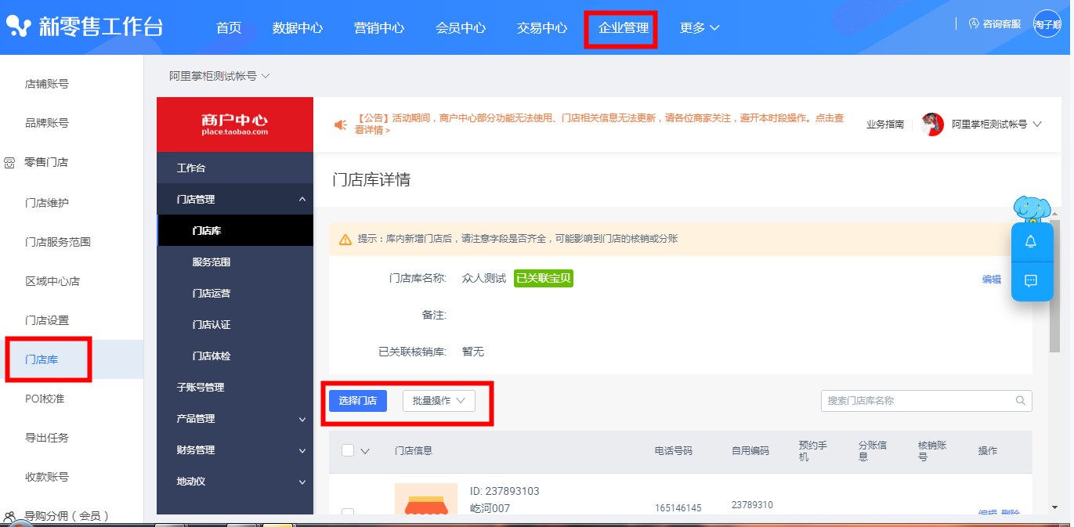Click the 咨询客服 link
This screenshot has width=1074, height=527.
pyautogui.click(x=1002, y=24)
